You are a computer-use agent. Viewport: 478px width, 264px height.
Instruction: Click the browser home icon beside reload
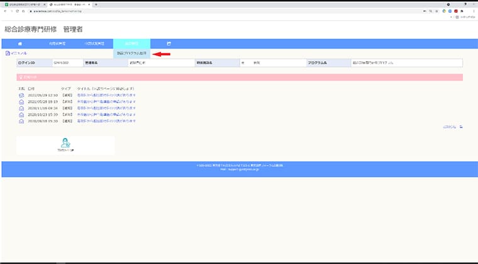tap(23, 11)
